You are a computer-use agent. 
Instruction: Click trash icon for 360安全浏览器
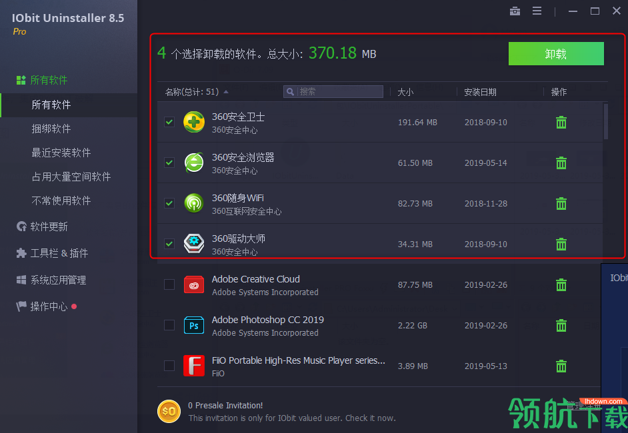pos(561,163)
